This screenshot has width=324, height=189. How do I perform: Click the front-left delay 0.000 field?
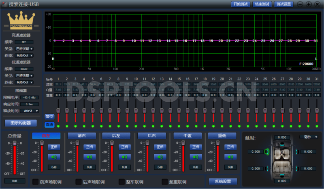pos(256,152)
